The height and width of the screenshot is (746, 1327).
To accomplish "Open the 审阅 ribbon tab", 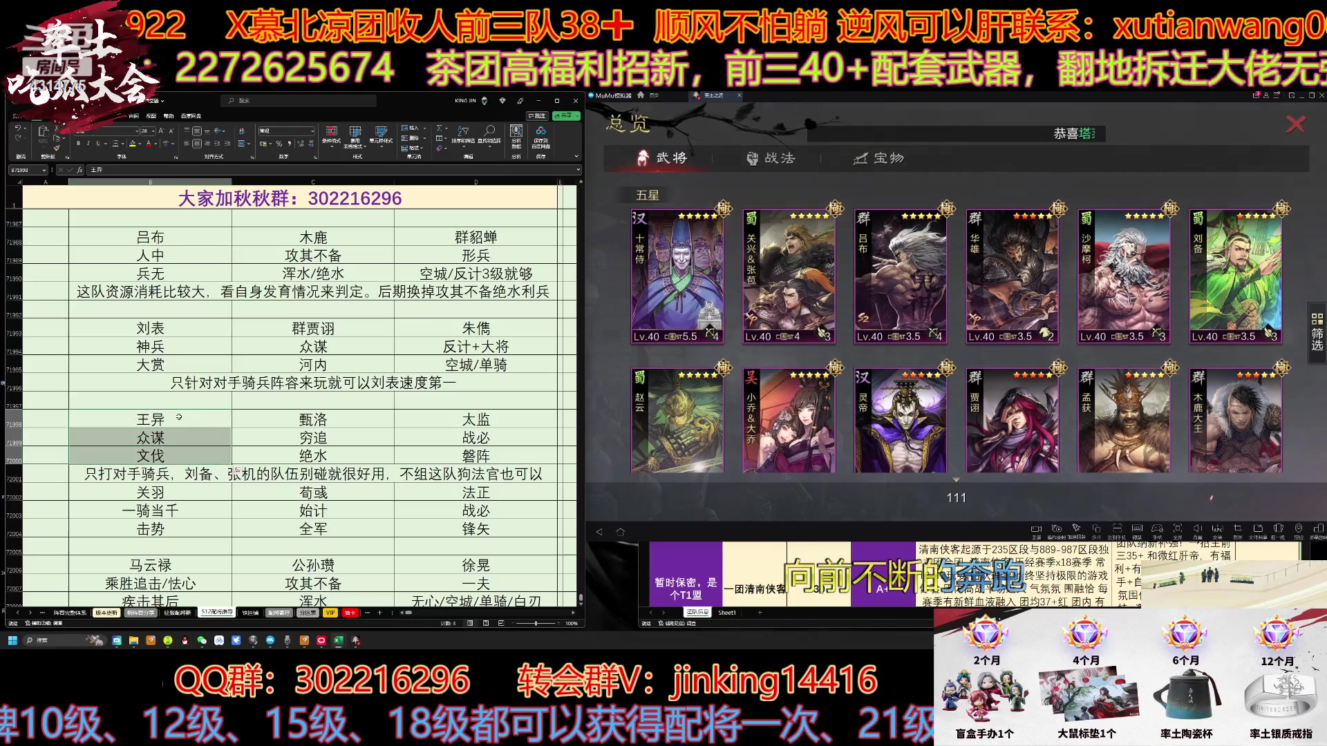I will coord(133,116).
